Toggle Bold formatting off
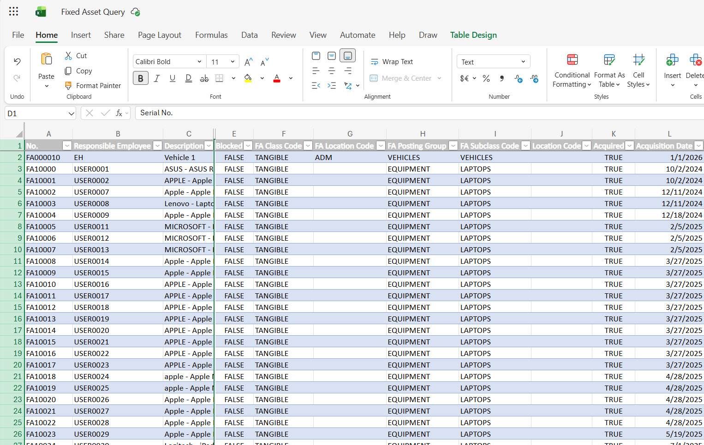This screenshot has width=704, height=445. pyautogui.click(x=141, y=78)
